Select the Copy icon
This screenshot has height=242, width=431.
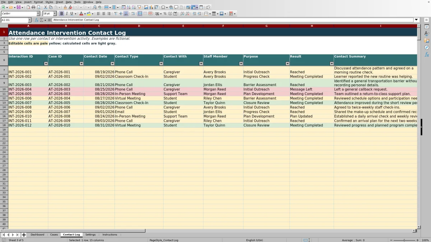coord(51,7)
